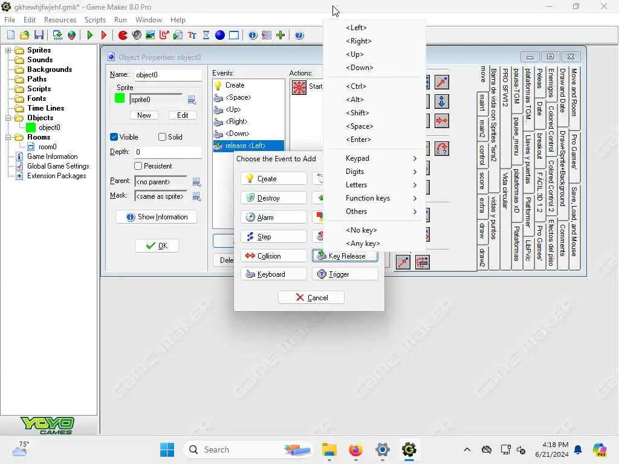Viewport: 619px width, 464px height.
Task: Open the File menu
Action: (x=10, y=20)
